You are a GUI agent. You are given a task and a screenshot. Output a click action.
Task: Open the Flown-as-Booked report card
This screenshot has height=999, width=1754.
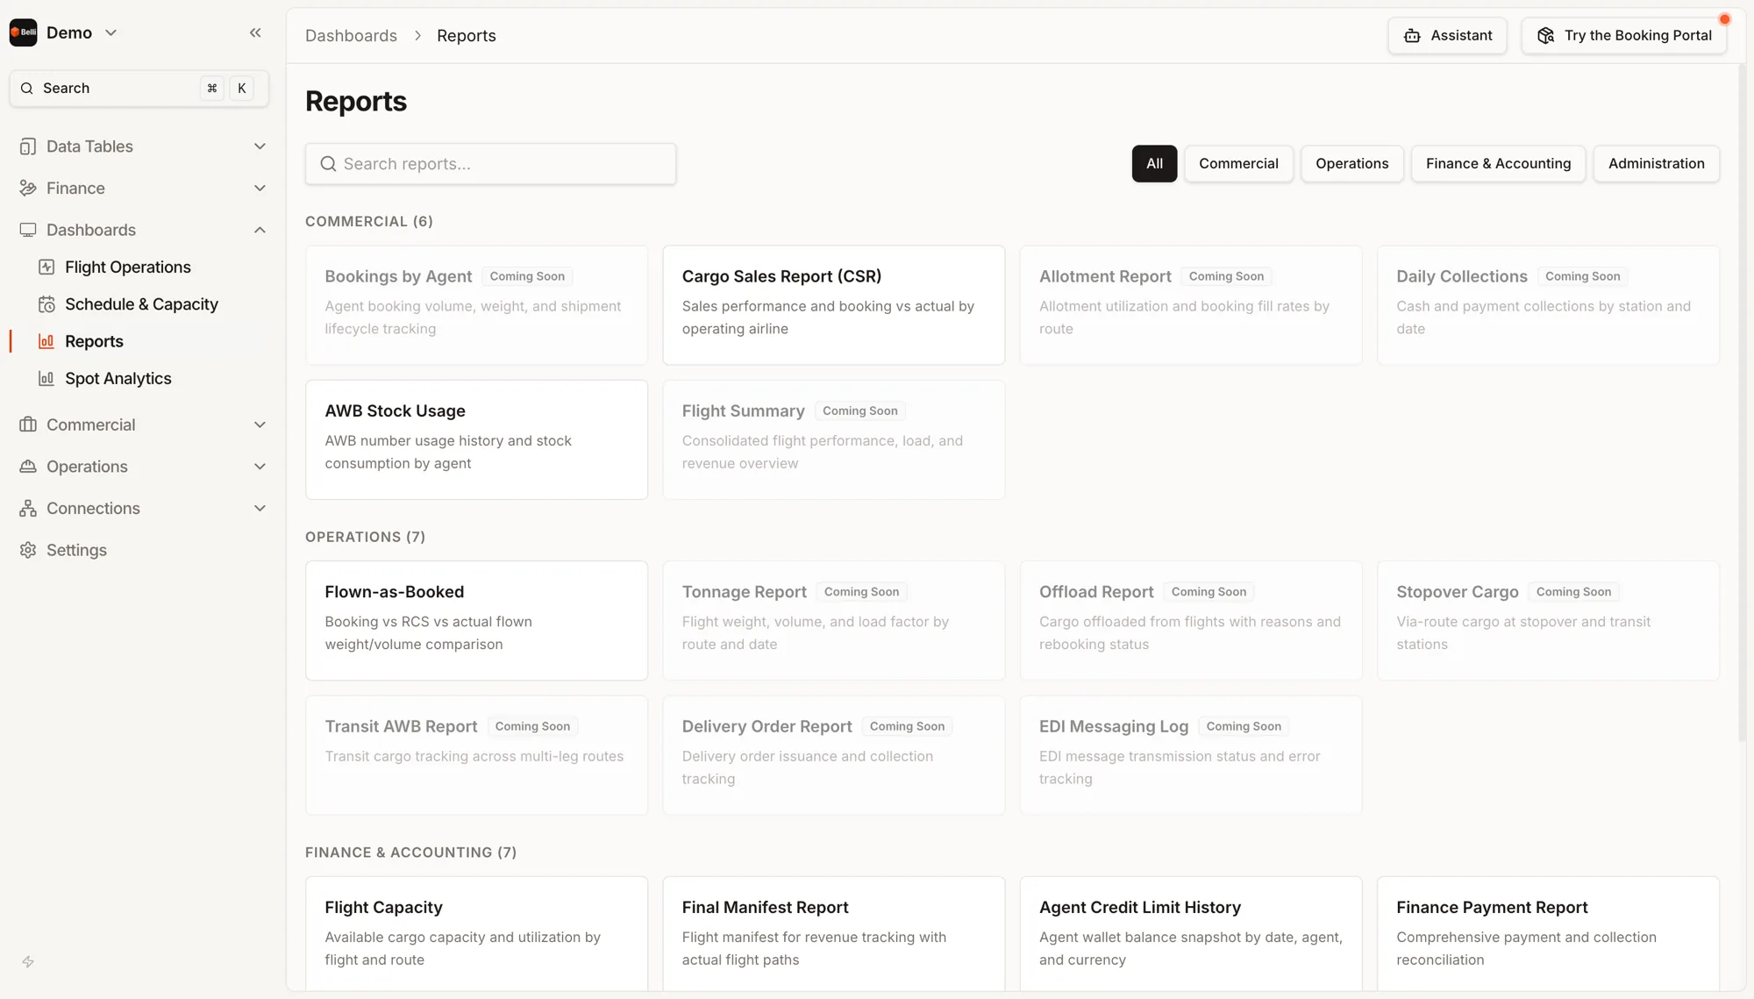[x=476, y=621]
